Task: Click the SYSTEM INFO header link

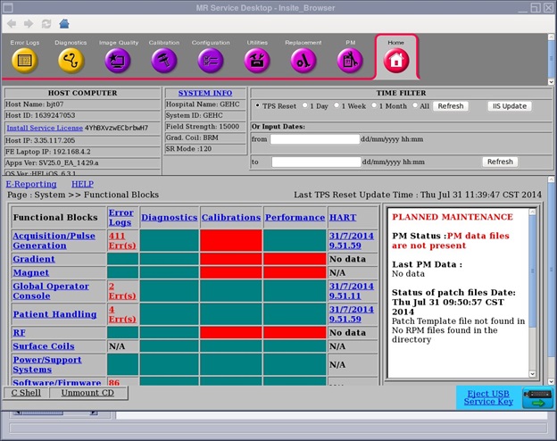Action: [x=204, y=93]
